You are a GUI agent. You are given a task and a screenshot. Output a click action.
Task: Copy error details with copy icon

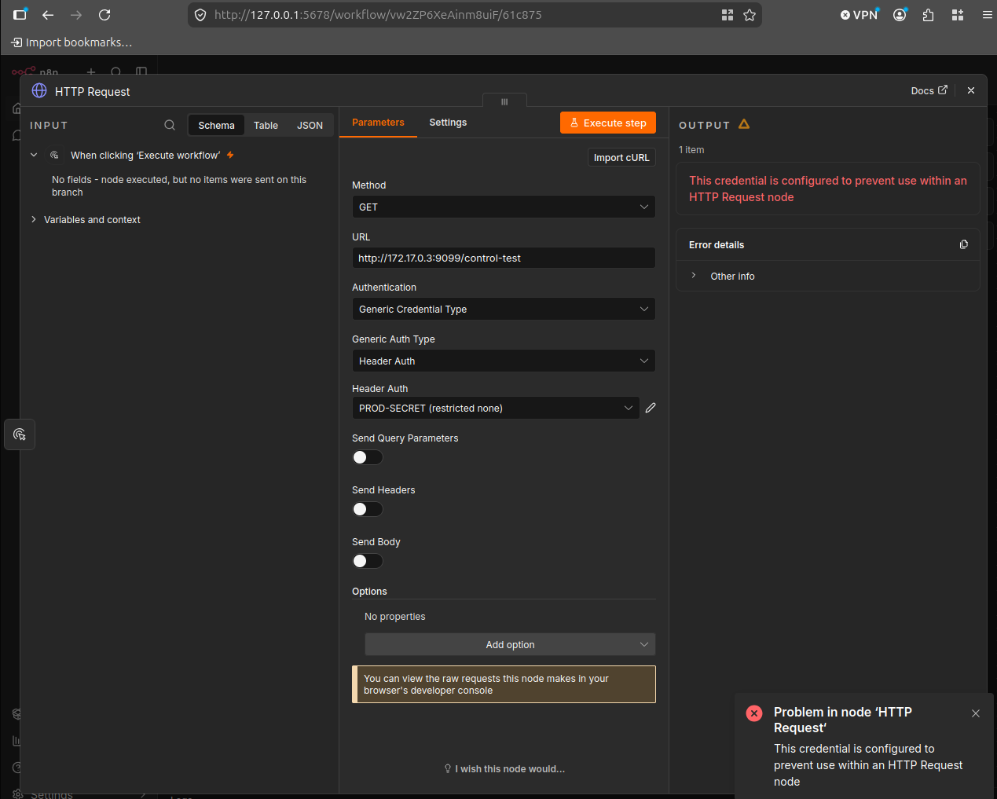click(964, 245)
